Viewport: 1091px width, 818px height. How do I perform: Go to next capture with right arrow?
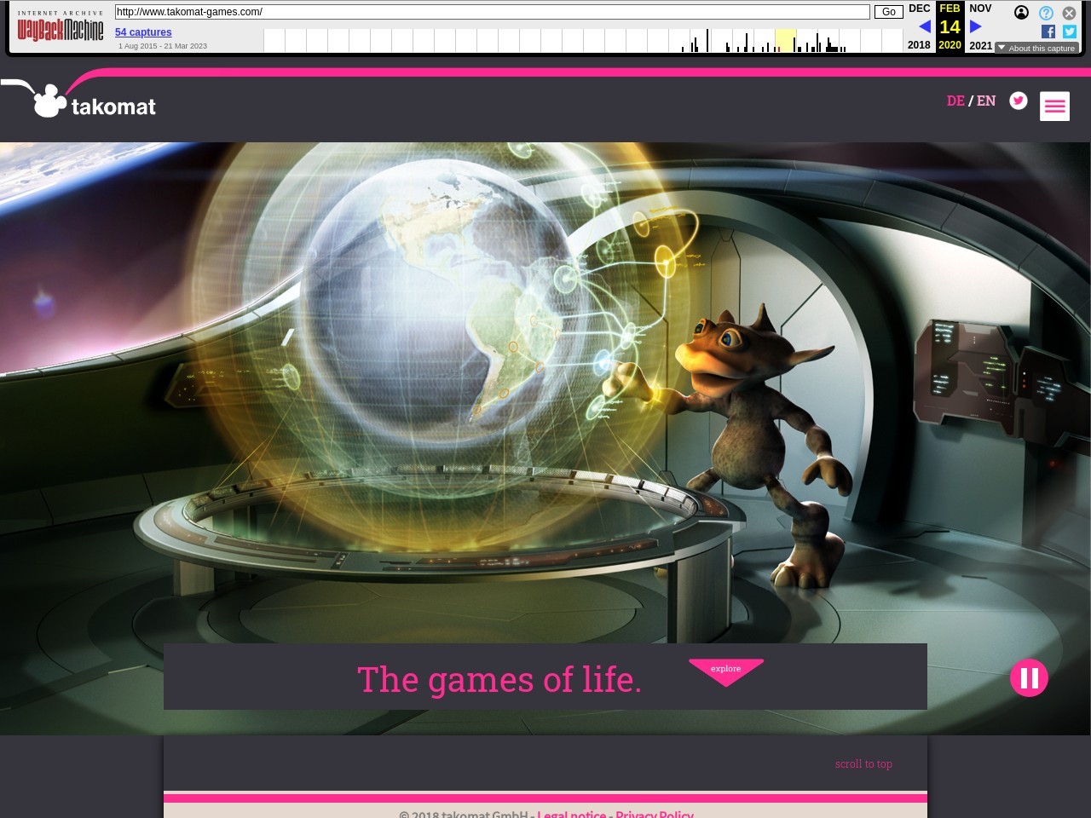click(x=976, y=26)
